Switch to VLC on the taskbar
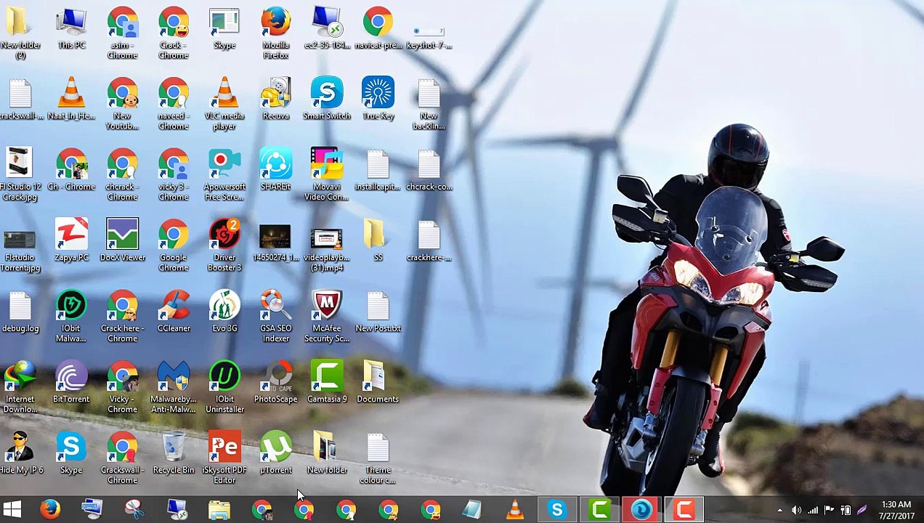 click(x=515, y=509)
